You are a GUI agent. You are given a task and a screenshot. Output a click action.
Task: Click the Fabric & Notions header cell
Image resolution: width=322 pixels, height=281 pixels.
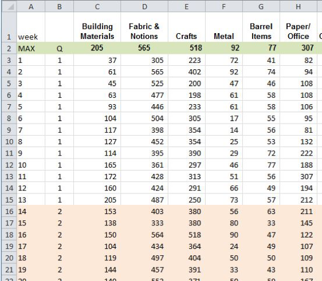[x=144, y=27]
